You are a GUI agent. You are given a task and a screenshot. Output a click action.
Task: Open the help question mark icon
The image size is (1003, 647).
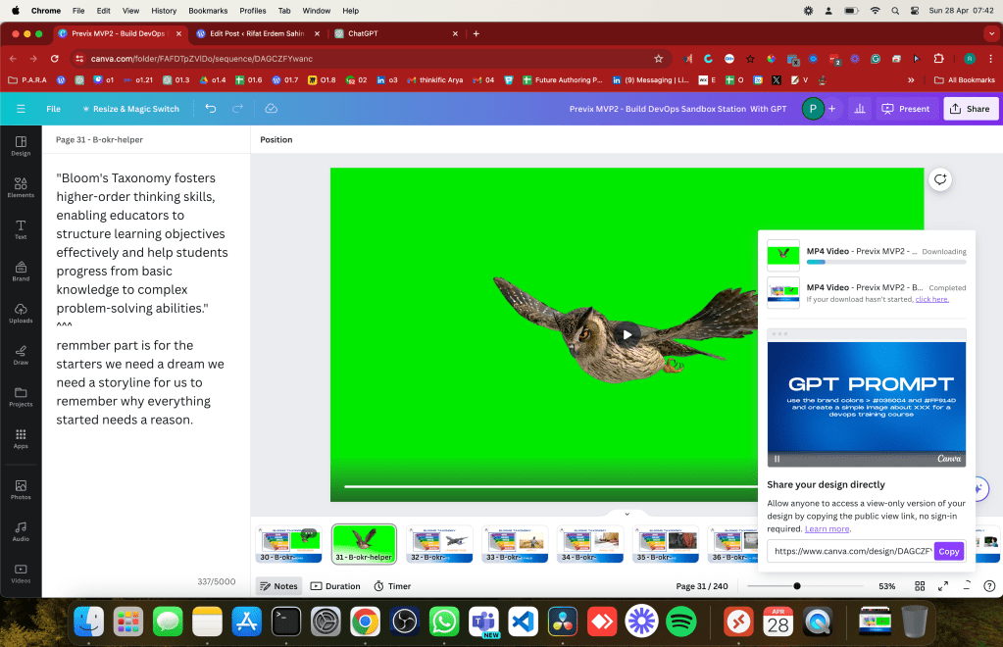tap(989, 585)
